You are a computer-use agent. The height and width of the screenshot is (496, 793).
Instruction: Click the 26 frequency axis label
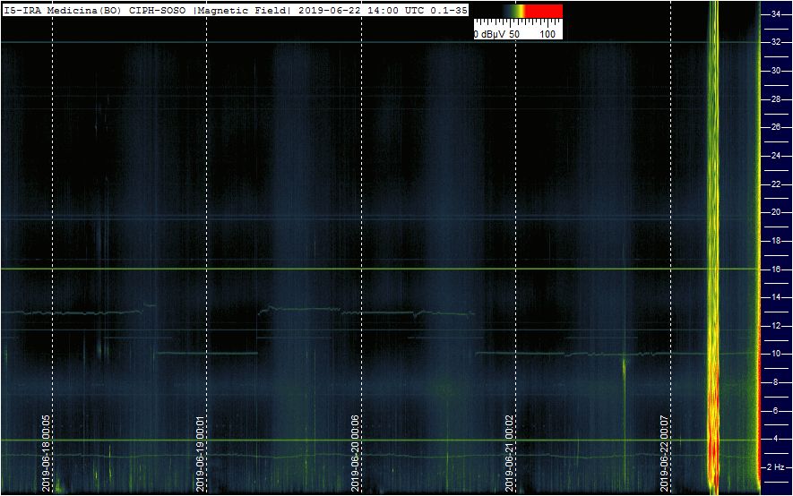(x=776, y=127)
